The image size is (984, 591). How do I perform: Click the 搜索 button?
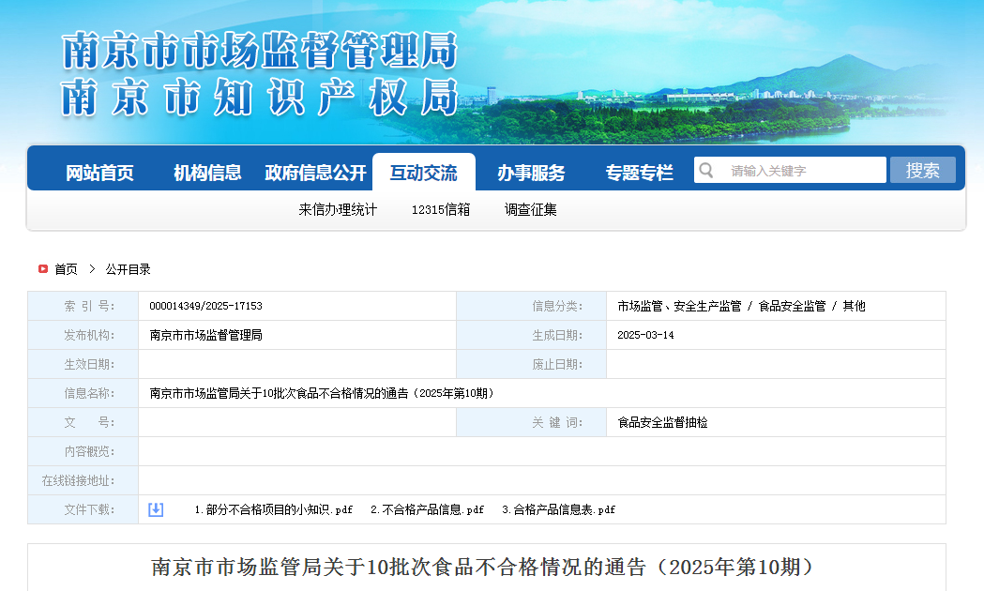click(x=922, y=170)
